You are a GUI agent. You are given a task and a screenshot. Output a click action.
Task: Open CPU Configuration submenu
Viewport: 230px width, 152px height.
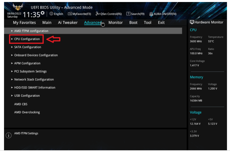pyautogui.click(x=27, y=39)
